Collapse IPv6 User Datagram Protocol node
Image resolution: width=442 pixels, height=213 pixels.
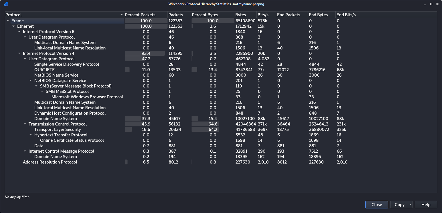[25, 37]
